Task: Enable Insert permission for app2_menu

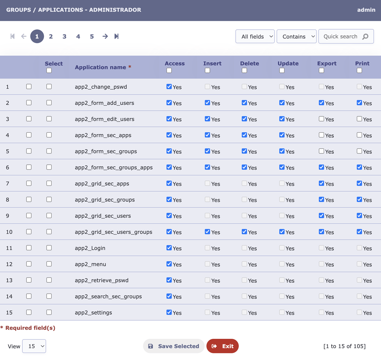Action: (207, 264)
